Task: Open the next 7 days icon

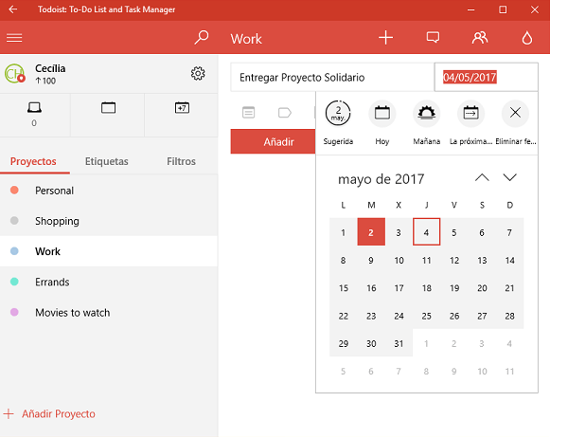Action: coord(182,108)
